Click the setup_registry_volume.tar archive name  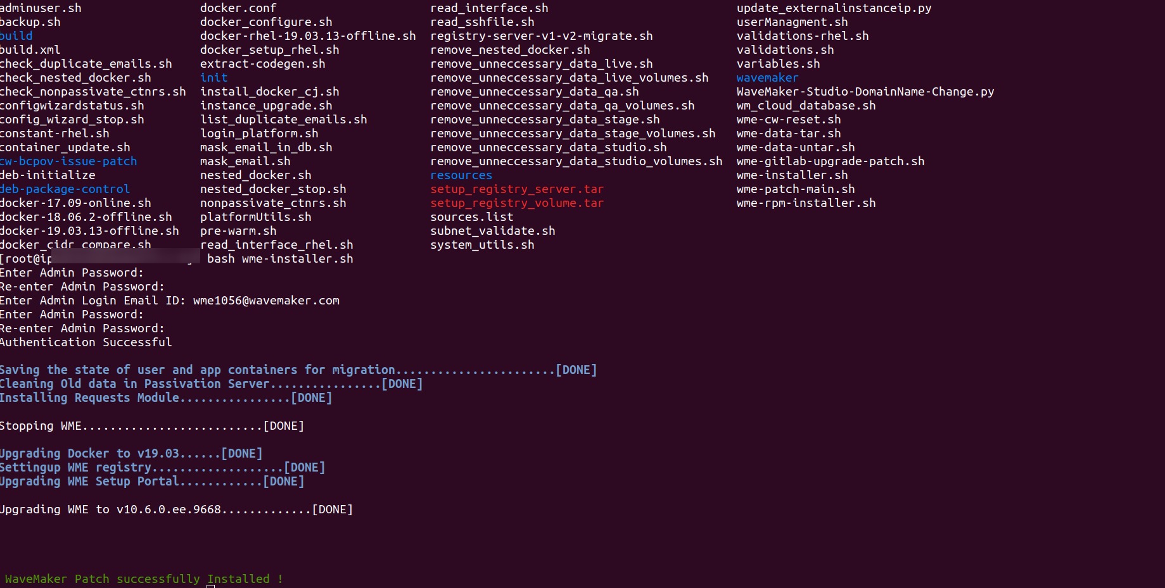coord(517,203)
